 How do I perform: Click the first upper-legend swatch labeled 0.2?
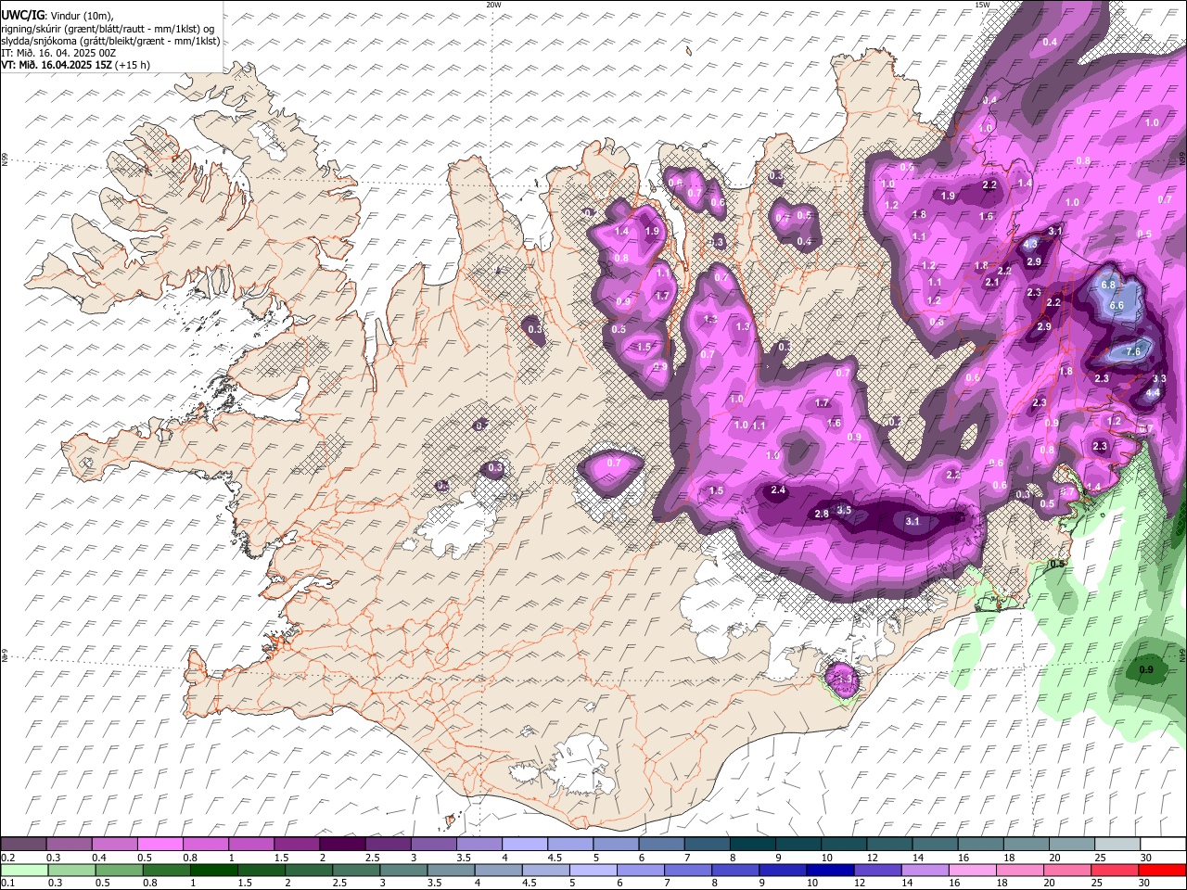[x=23, y=845]
